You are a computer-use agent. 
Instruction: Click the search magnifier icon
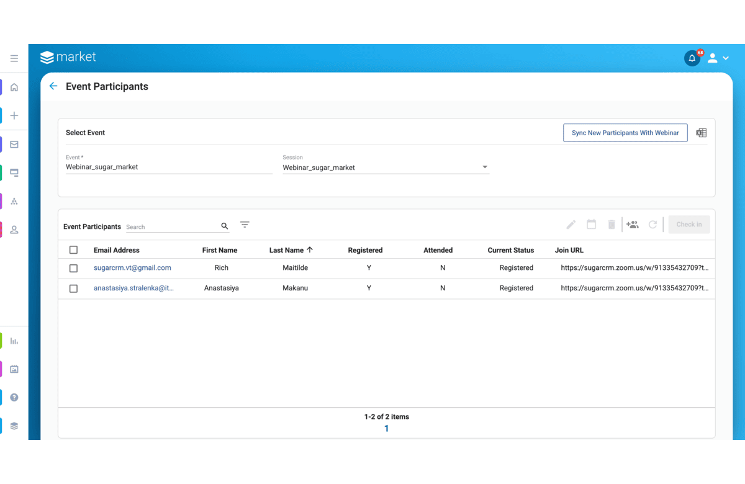click(225, 226)
